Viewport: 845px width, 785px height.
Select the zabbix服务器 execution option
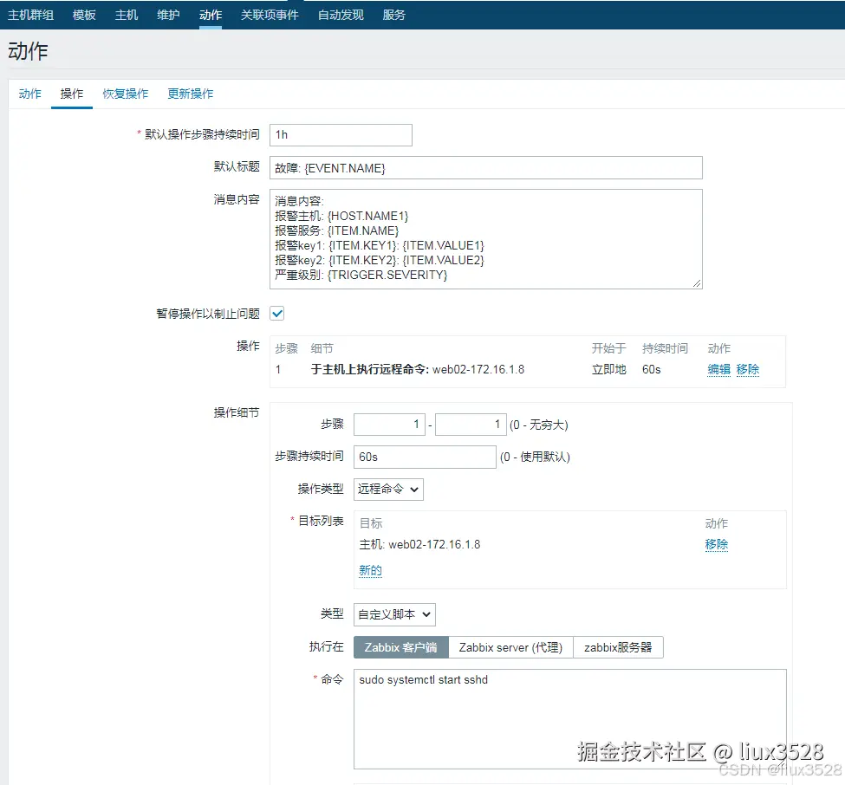618,646
